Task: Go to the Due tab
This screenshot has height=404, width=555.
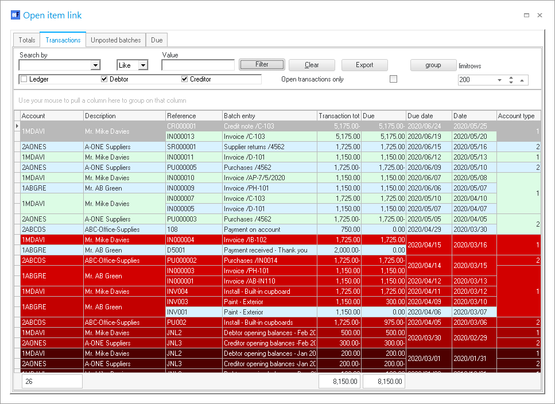Action: (156, 40)
